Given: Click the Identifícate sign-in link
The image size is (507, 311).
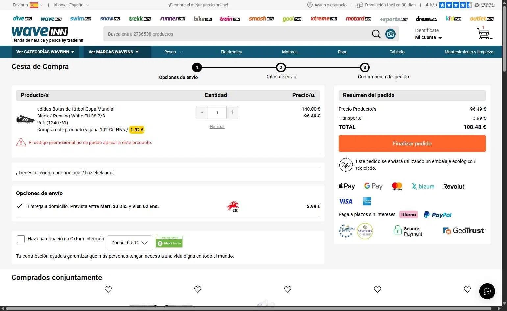Looking at the screenshot, I should (427, 30).
